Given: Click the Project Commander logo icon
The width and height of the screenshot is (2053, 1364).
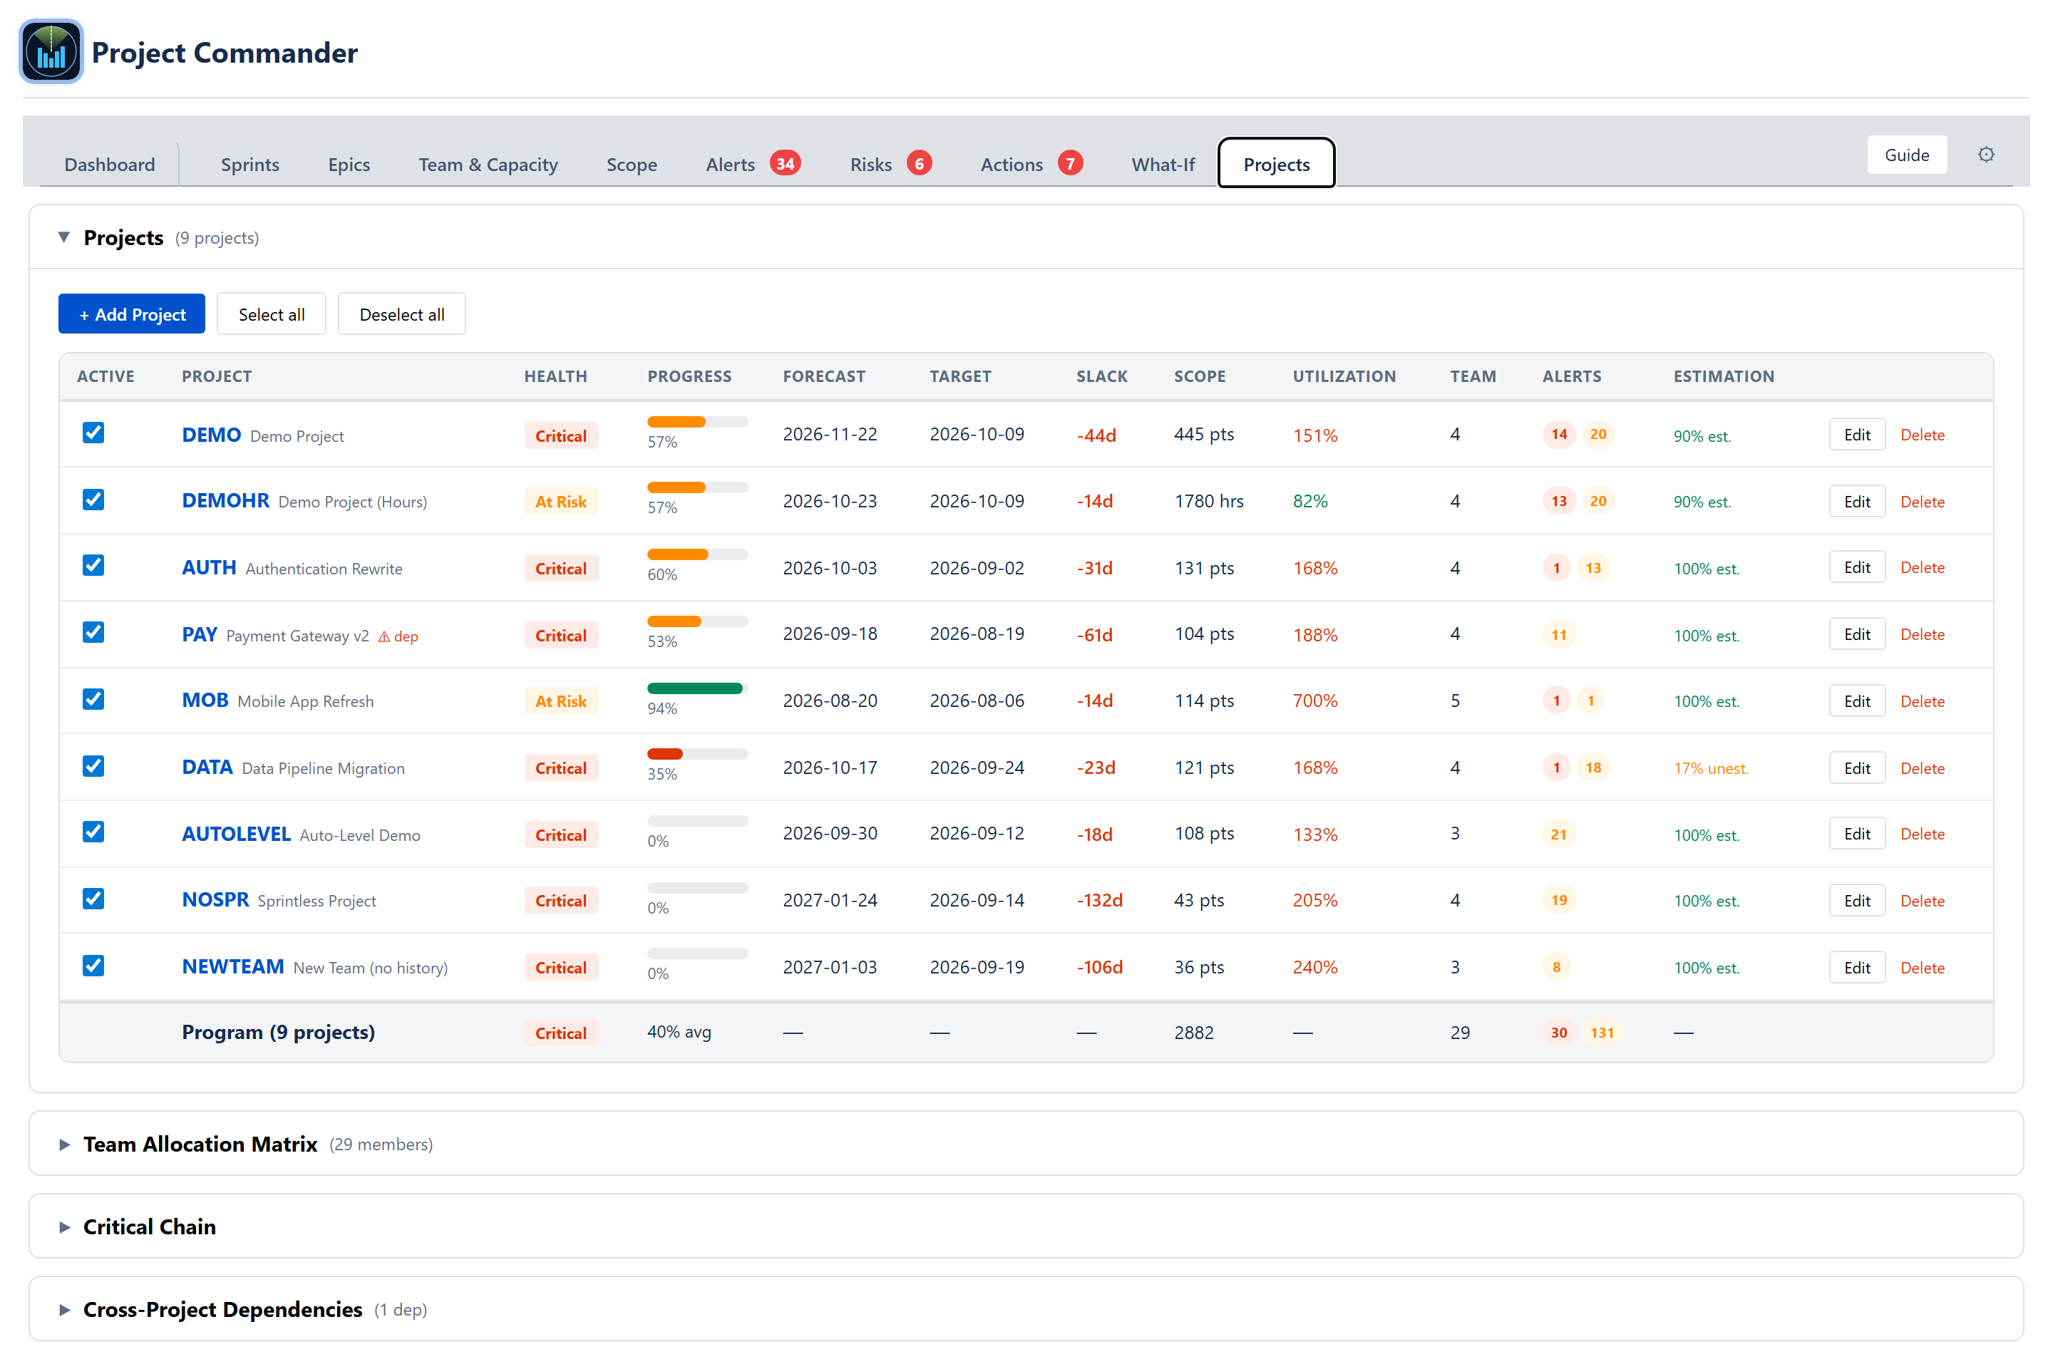Looking at the screenshot, I should coord(51,52).
